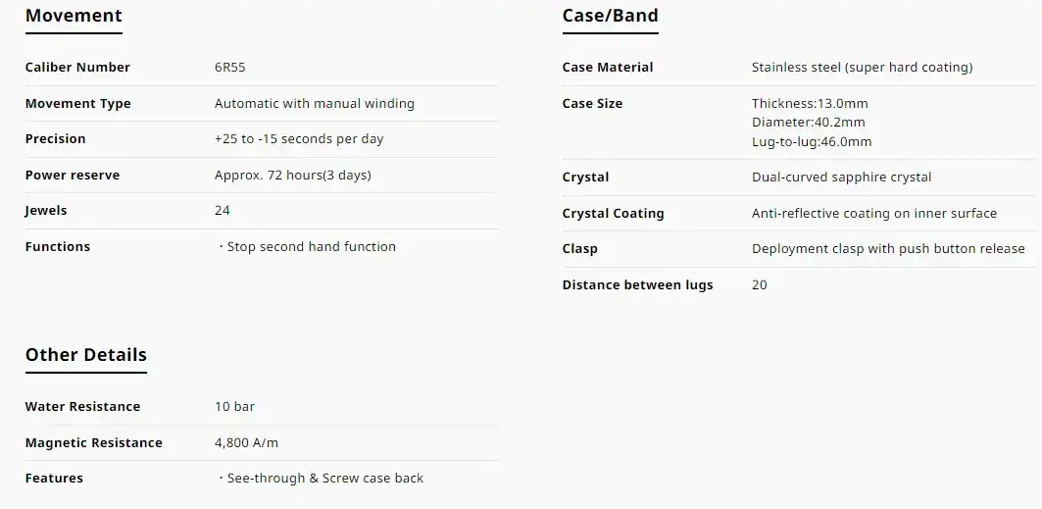Click the Movement Type label
1042x509 pixels.
click(x=77, y=104)
